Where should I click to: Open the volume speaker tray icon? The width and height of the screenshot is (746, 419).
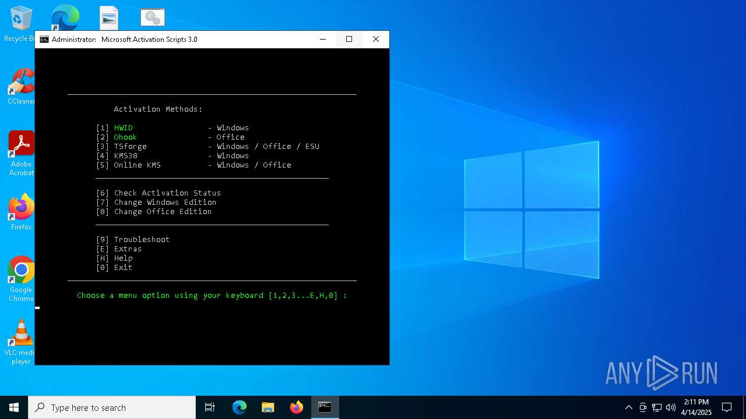(671, 407)
